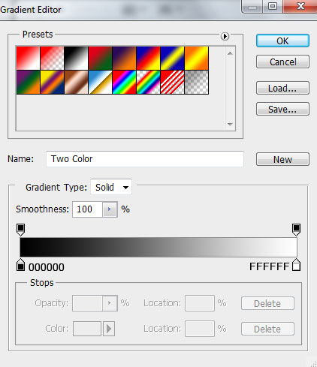Open the Presets flyout menu arrow

pyautogui.click(x=225, y=37)
